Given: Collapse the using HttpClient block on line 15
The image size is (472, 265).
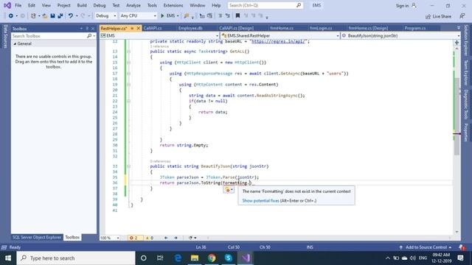Looking at the screenshot, I should (129, 63).
